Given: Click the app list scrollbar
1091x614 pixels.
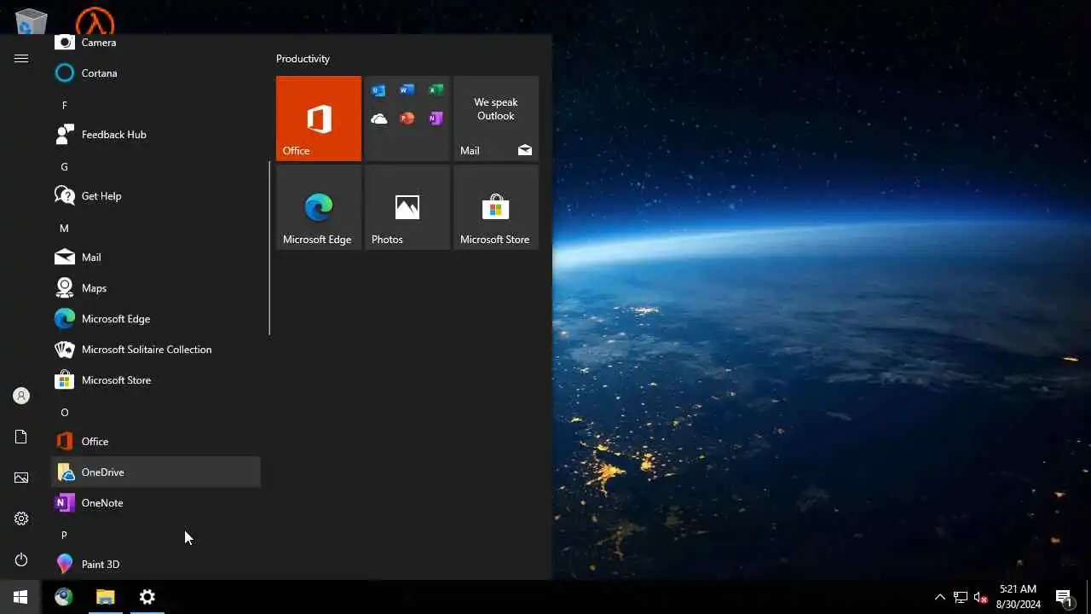Looking at the screenshot, I should pyautogui.click(x=269, y=247).
